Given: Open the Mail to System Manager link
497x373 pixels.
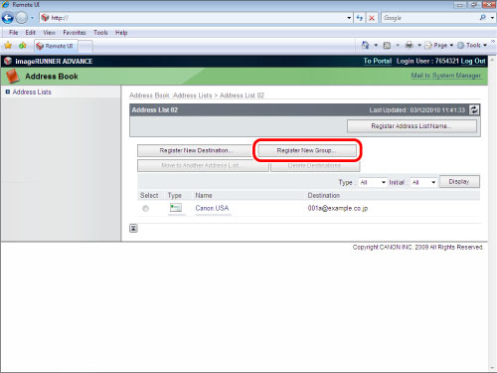Looking at the screenshot, I should click(x=445, y=76).
